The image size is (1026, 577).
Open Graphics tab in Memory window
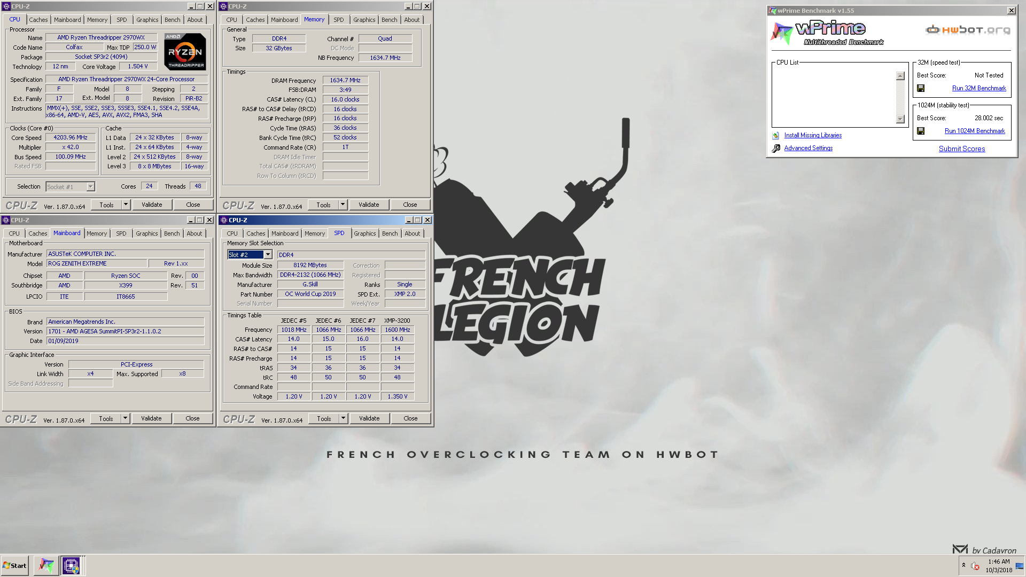point(364,20)
